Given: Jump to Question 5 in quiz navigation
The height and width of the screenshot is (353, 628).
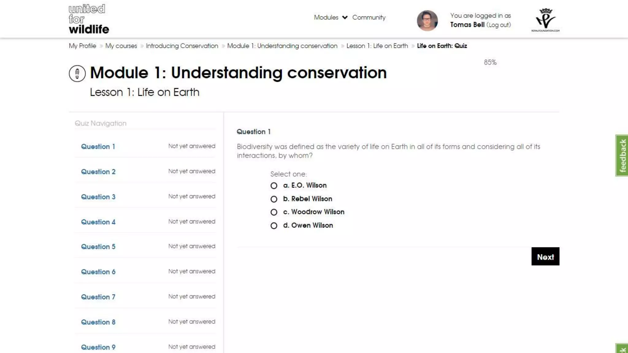Looking at the screenshot, I should point(98,247).
